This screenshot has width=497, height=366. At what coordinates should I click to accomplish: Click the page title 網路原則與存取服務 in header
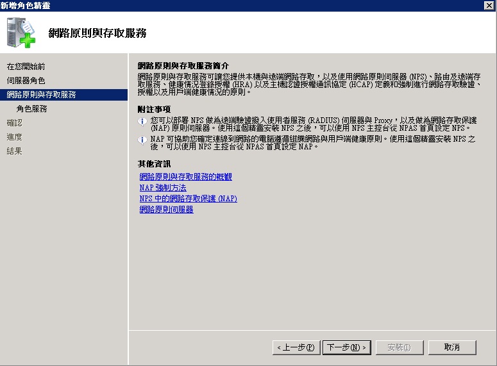(97, 33)
